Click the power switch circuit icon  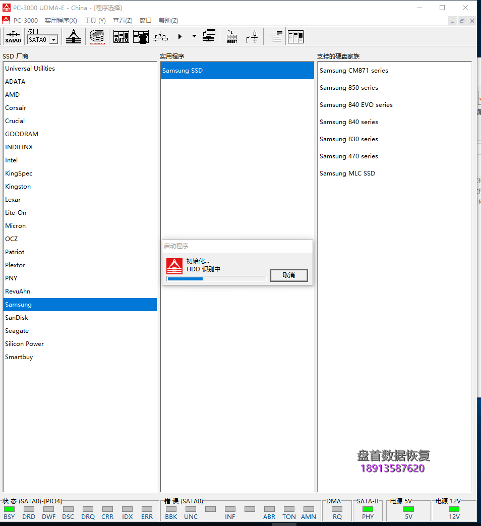click(252, 36)
